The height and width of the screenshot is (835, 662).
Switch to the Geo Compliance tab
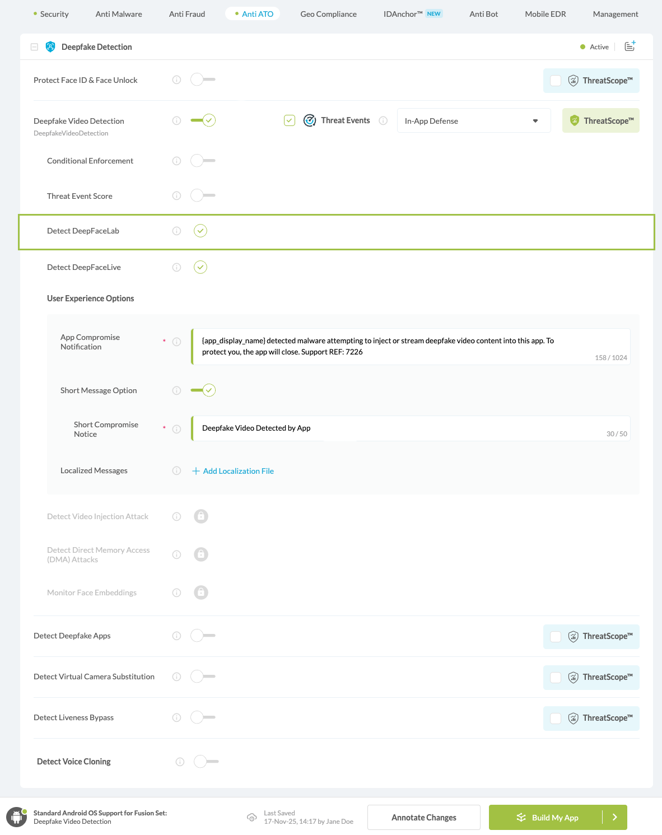coord(328,14)
